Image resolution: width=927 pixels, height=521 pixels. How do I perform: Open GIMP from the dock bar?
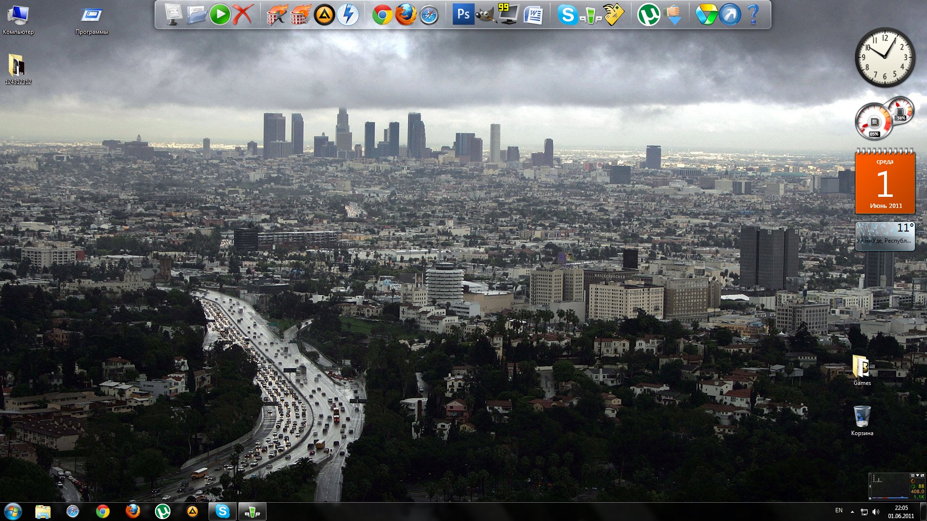(486, 14)
